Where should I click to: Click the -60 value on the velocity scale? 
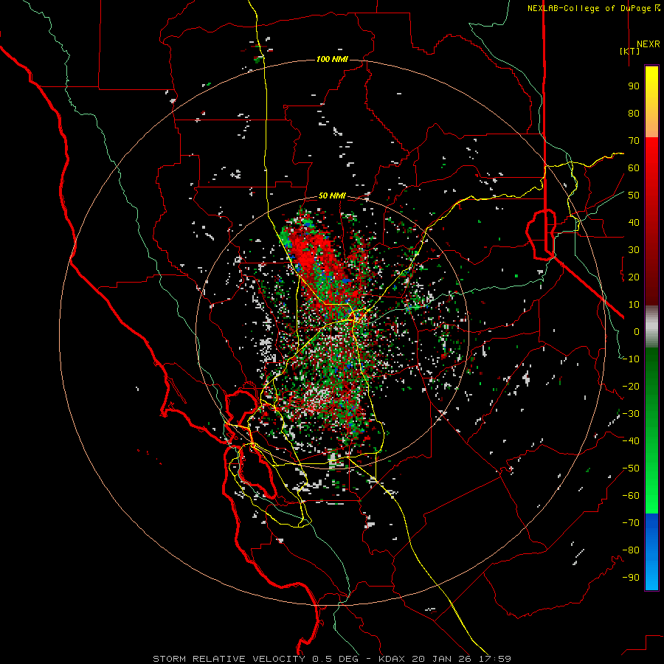click(631, 496)
